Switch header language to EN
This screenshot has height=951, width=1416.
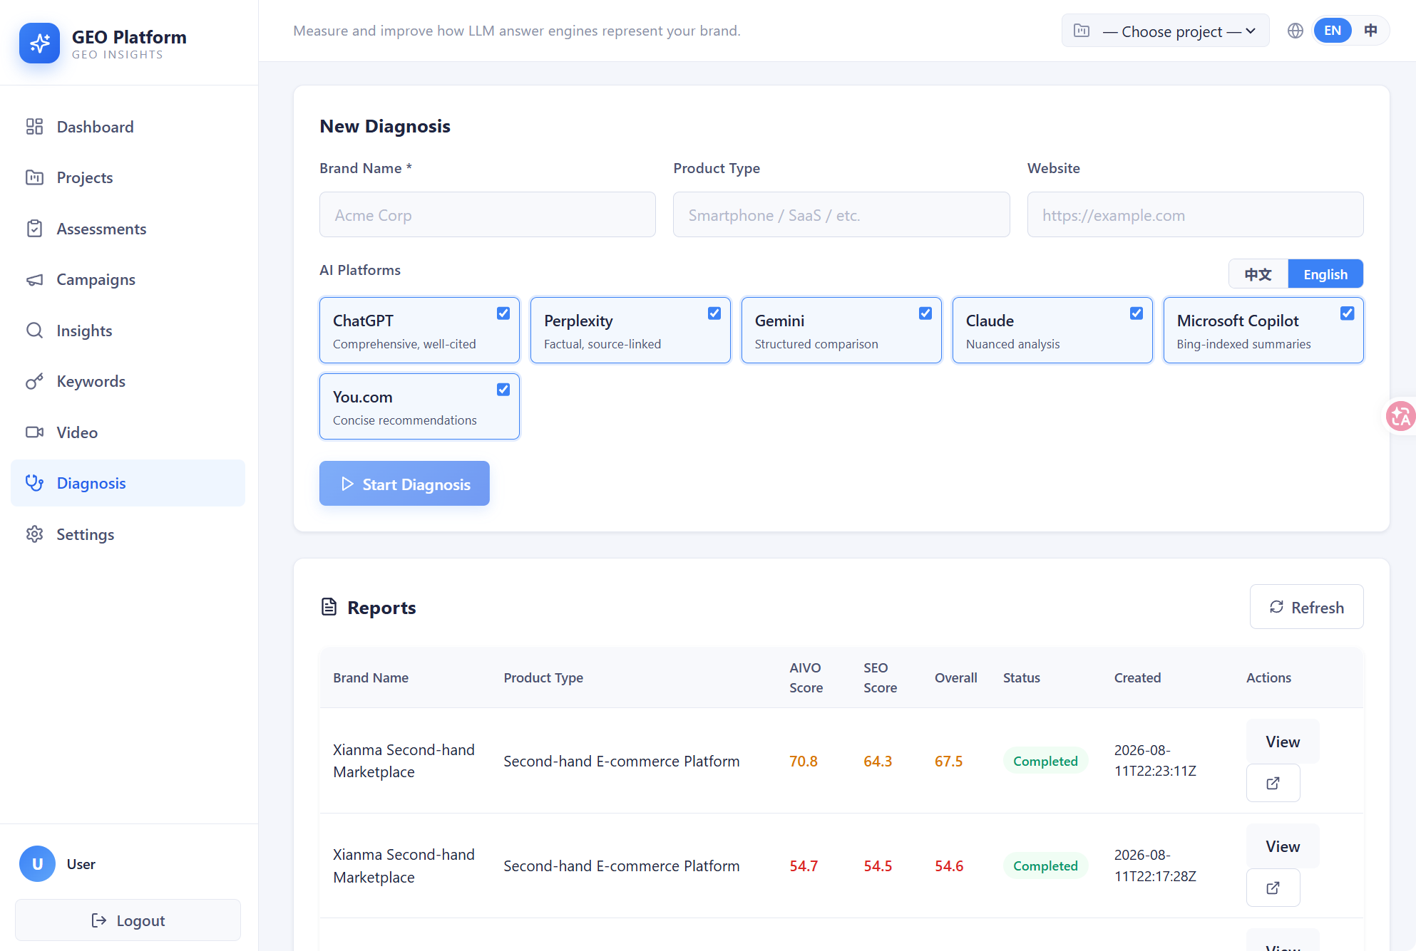point(1333,31)
